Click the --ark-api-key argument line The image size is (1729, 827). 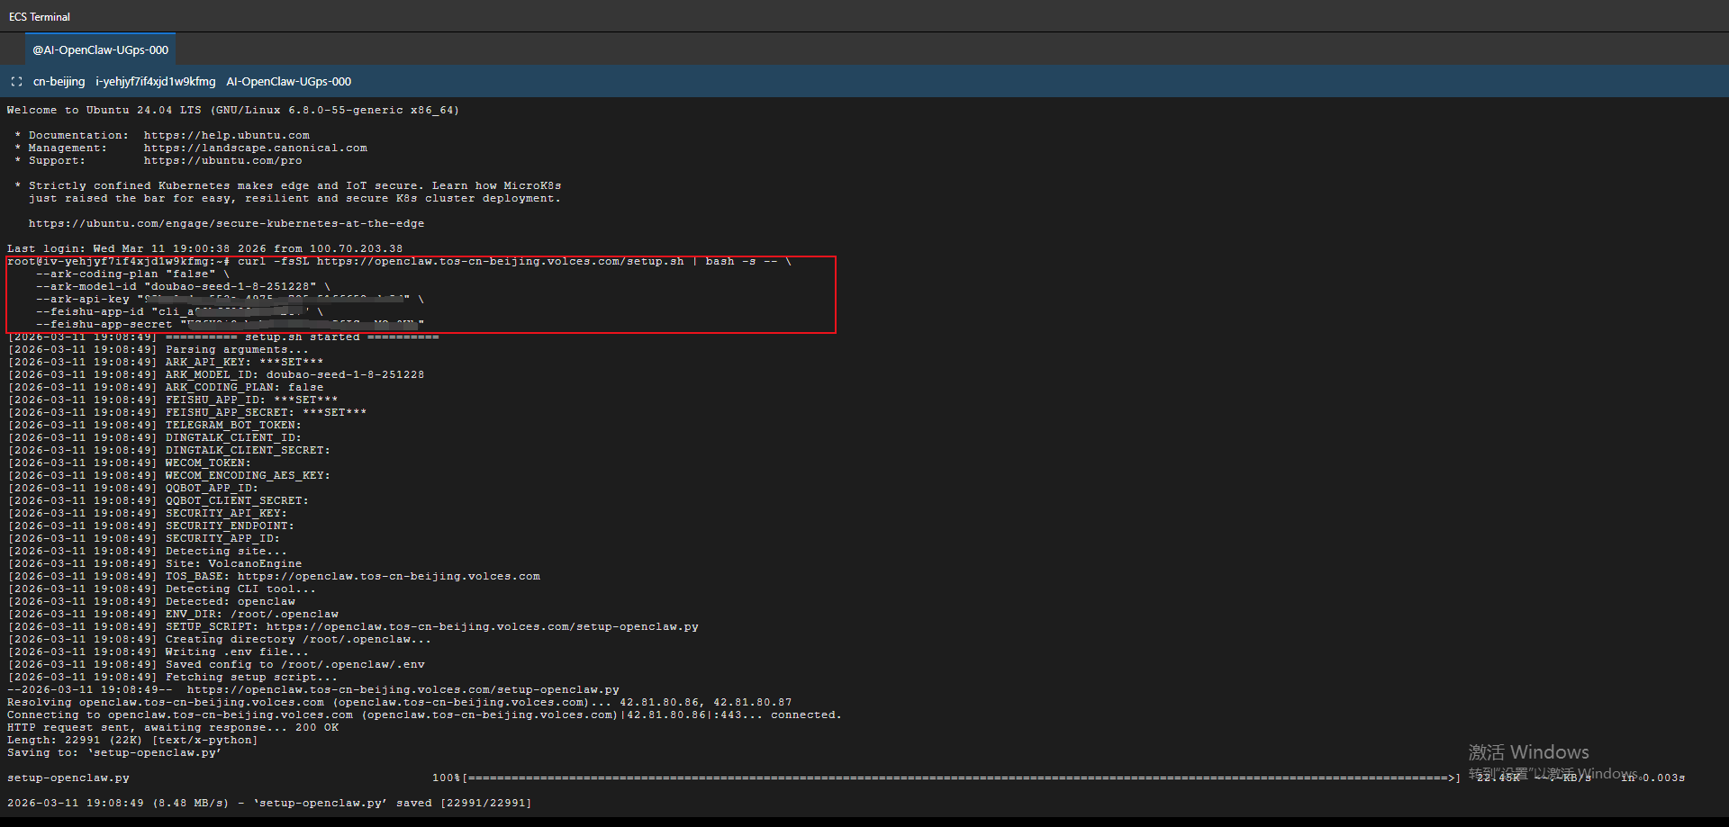coord(231,300)
